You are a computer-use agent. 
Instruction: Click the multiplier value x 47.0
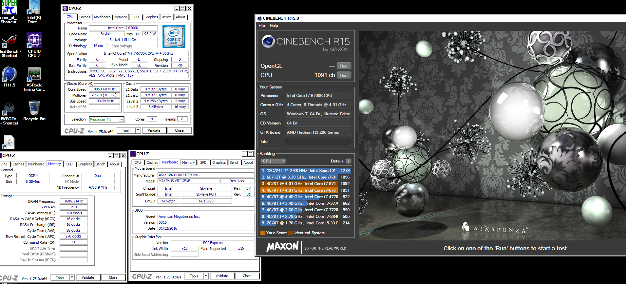(x=104, y=95)
